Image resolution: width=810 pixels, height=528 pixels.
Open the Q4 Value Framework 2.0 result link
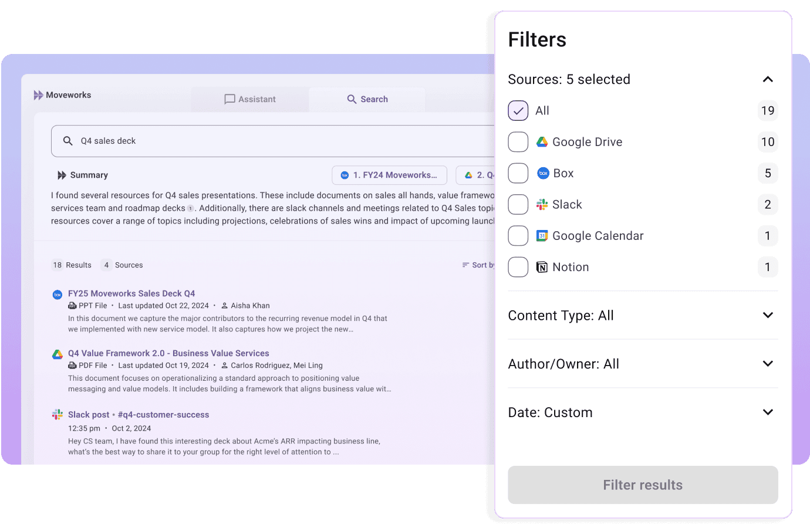168,353
